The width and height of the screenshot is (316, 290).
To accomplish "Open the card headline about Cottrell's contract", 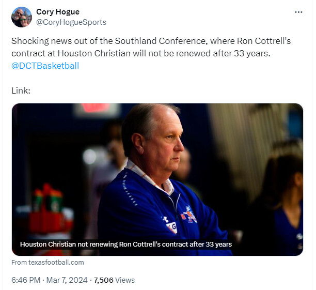I will 126,244.
